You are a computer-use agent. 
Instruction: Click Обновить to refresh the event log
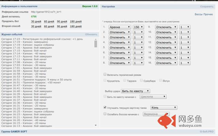[91, 34]
